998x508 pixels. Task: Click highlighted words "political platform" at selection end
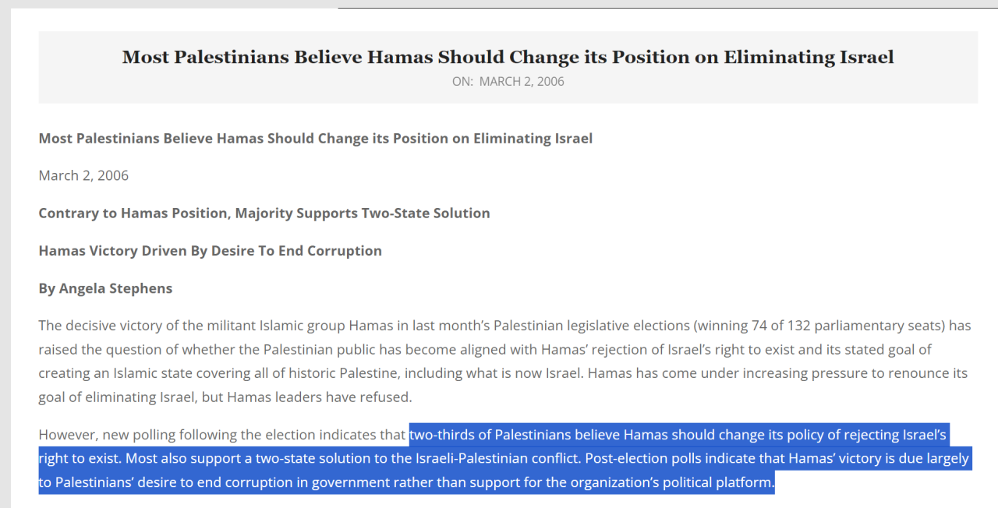click(720, 482)
